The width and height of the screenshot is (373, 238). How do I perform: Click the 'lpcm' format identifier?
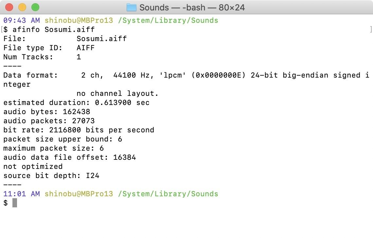pos(172,75)
